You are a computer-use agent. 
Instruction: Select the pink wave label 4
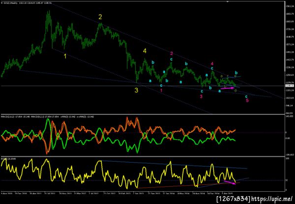[212, 64]
